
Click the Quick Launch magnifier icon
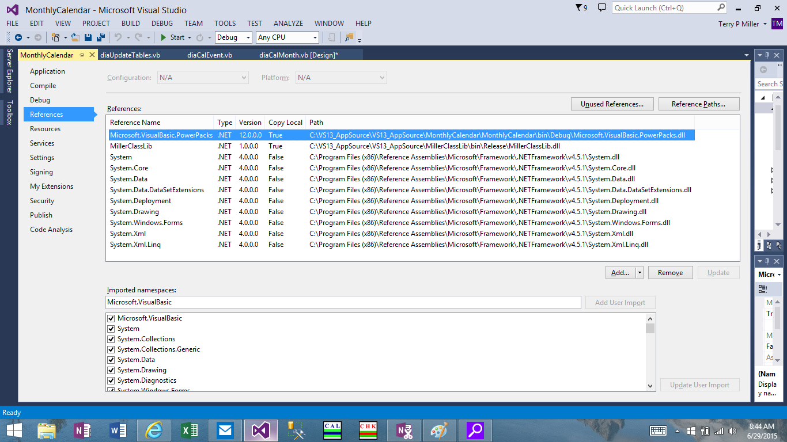[721, 7]
